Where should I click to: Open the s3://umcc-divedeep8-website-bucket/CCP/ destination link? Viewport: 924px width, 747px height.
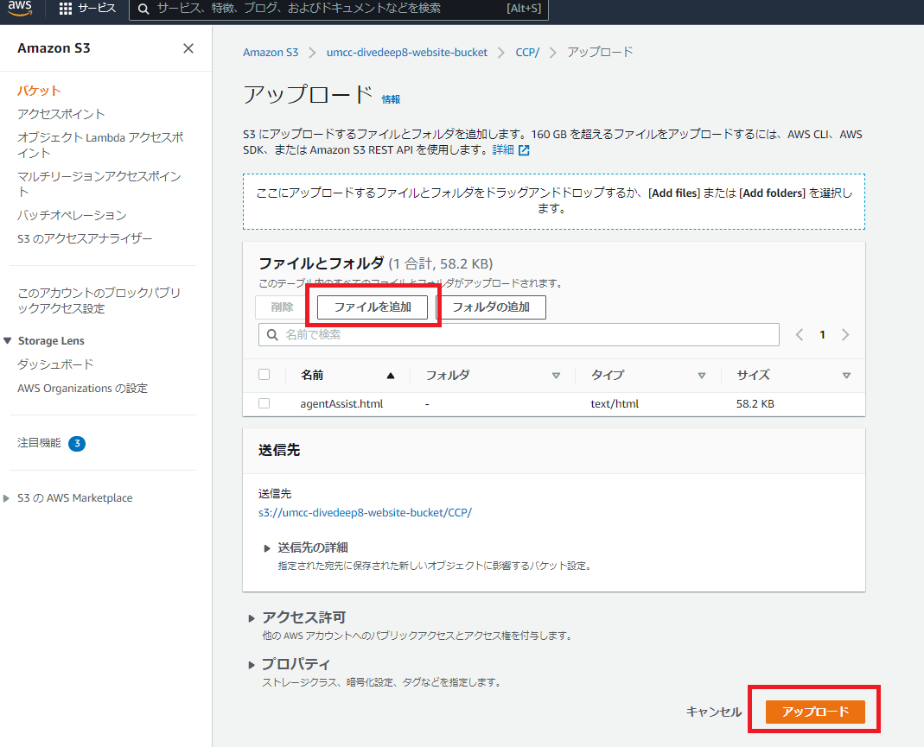(366, 513)
